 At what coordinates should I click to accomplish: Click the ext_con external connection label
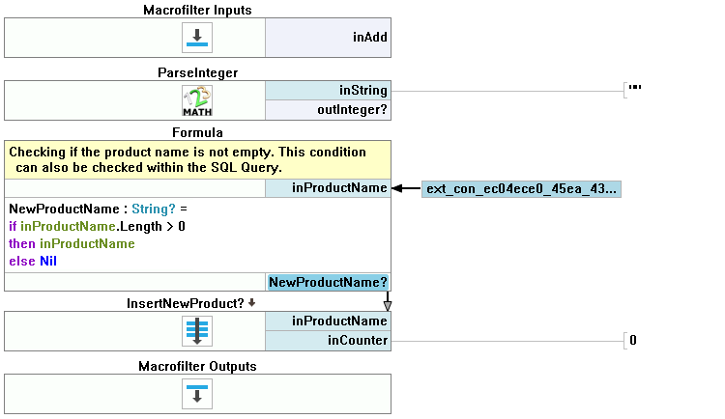click(x=521, y=189)
